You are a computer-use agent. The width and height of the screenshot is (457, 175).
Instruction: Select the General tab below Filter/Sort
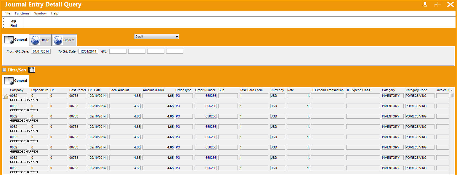pyautogui.click(x=16, y=81)
